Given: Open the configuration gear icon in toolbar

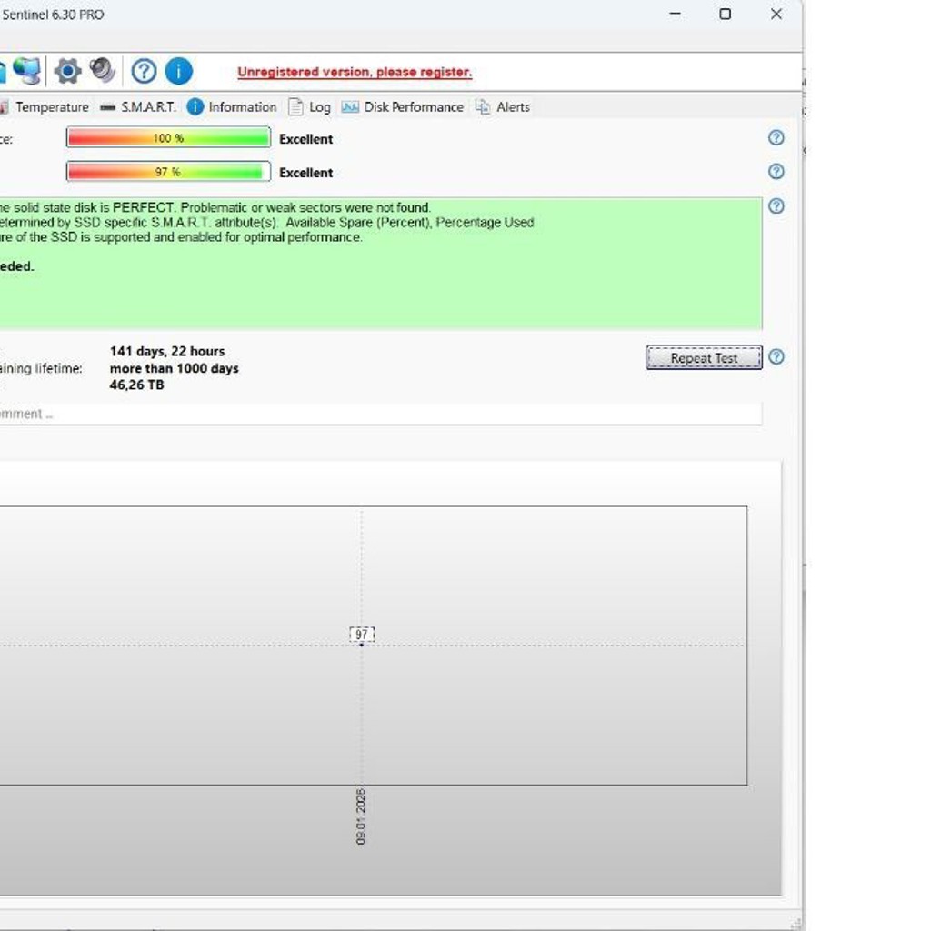Looking at the screenshot, I should click(x=67, y=71).
